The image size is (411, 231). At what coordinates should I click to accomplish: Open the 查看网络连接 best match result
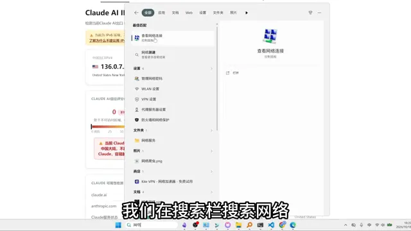173,38
